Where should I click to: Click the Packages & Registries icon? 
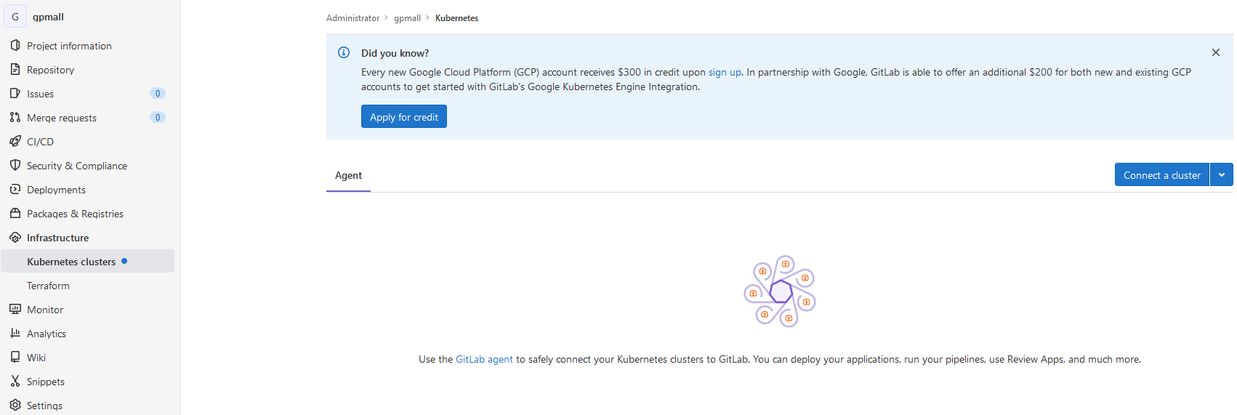click(x=15, y=213)
